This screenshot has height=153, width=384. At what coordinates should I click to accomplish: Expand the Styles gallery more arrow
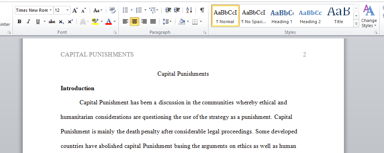point(356,24)
